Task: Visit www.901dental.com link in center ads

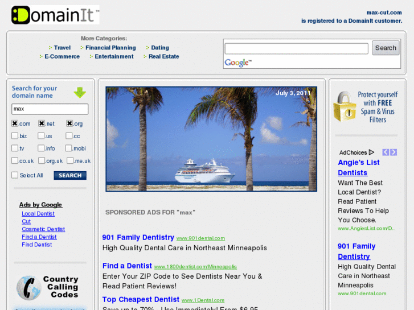Action: tap(200, 238)
